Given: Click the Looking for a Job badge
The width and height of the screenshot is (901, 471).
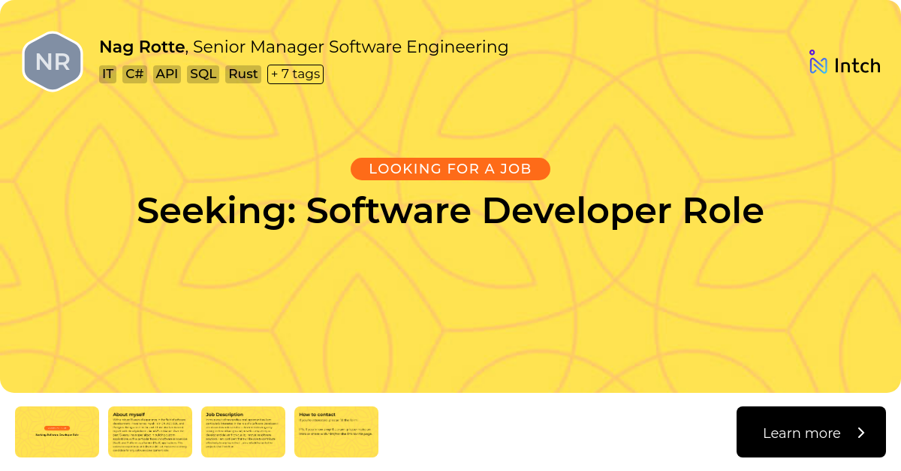Looking at the screenshot, I should tap(450, 169).
